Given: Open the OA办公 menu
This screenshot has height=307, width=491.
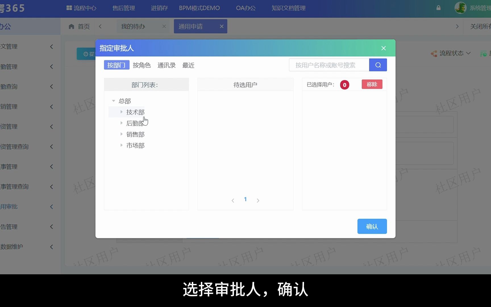Looking at the screenshot, I should point(246,8).
